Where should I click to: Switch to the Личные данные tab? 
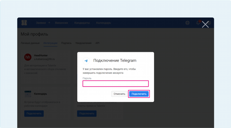[x=30, y=43]
